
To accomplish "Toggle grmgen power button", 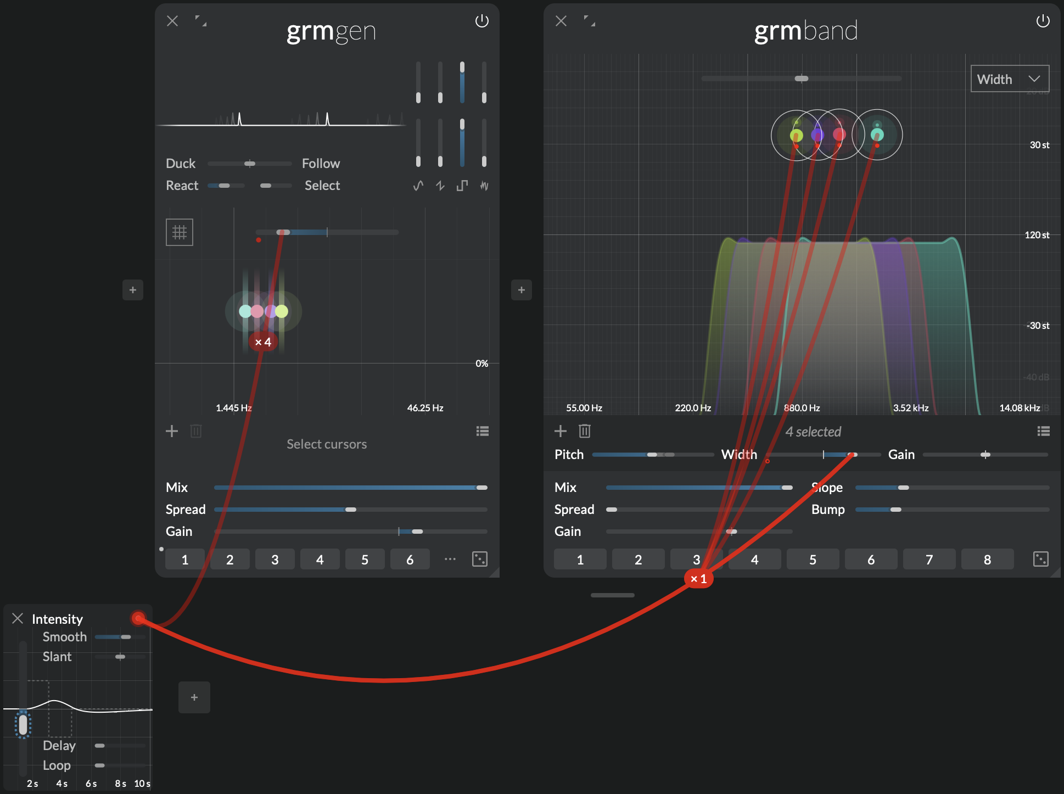I will [481, 21].
